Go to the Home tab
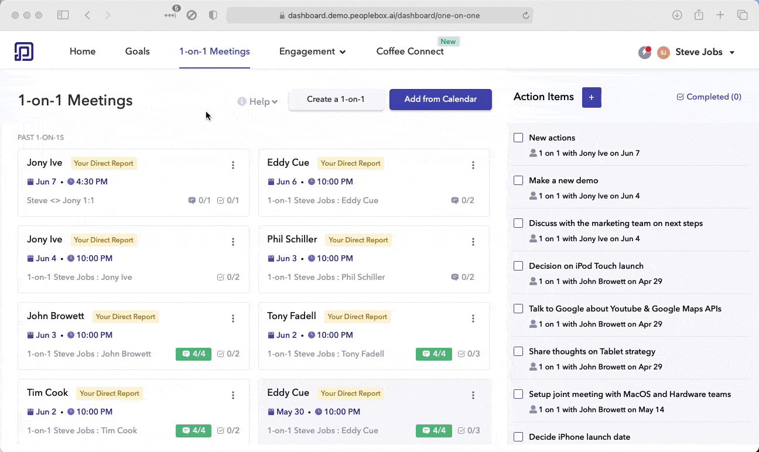 point(83,52)
